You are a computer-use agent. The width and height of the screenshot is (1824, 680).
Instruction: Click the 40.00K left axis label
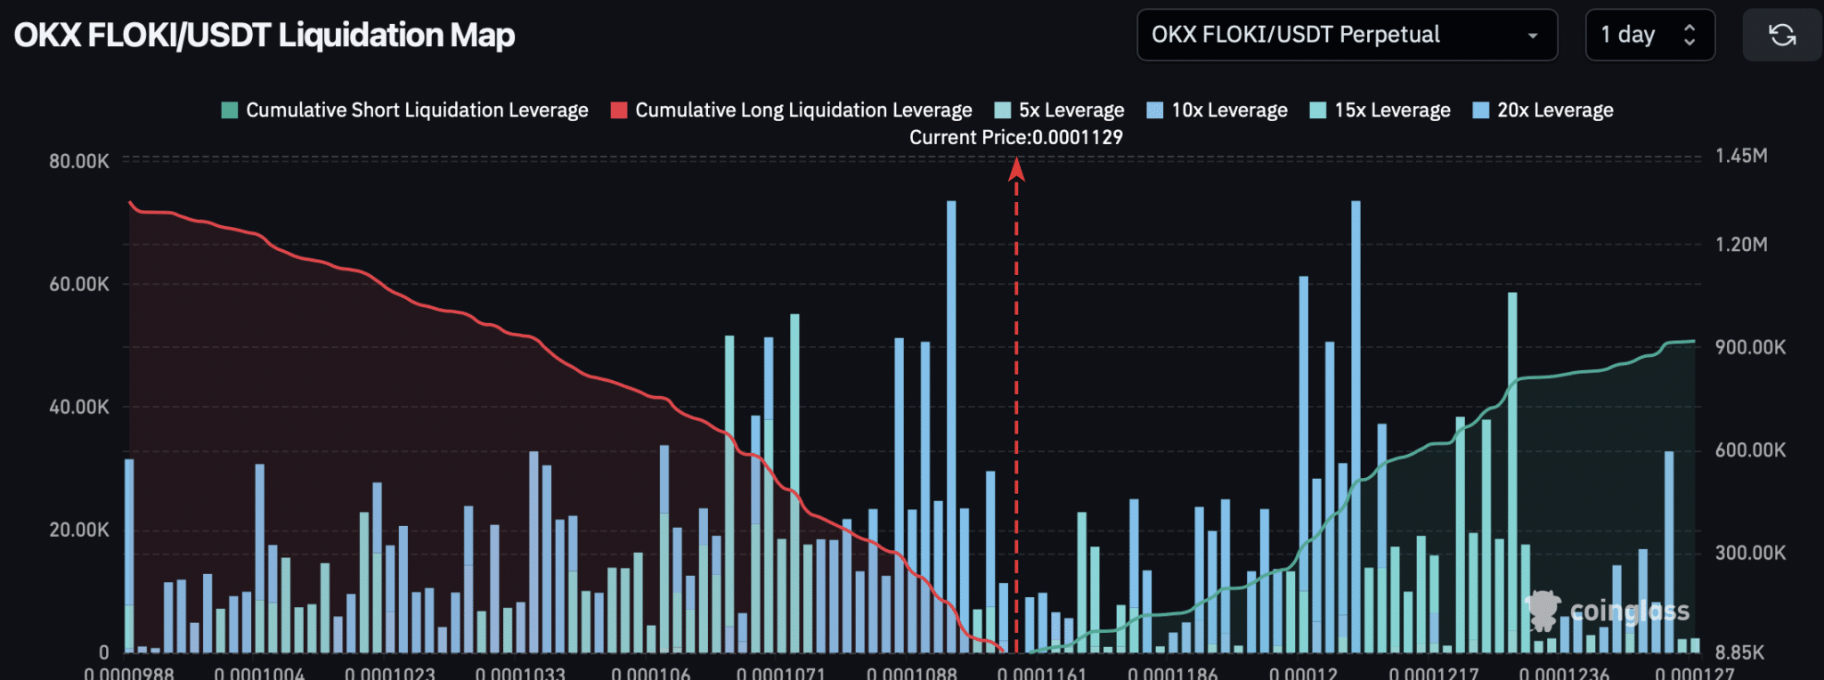pyautogui.click(x=79, y=407)
